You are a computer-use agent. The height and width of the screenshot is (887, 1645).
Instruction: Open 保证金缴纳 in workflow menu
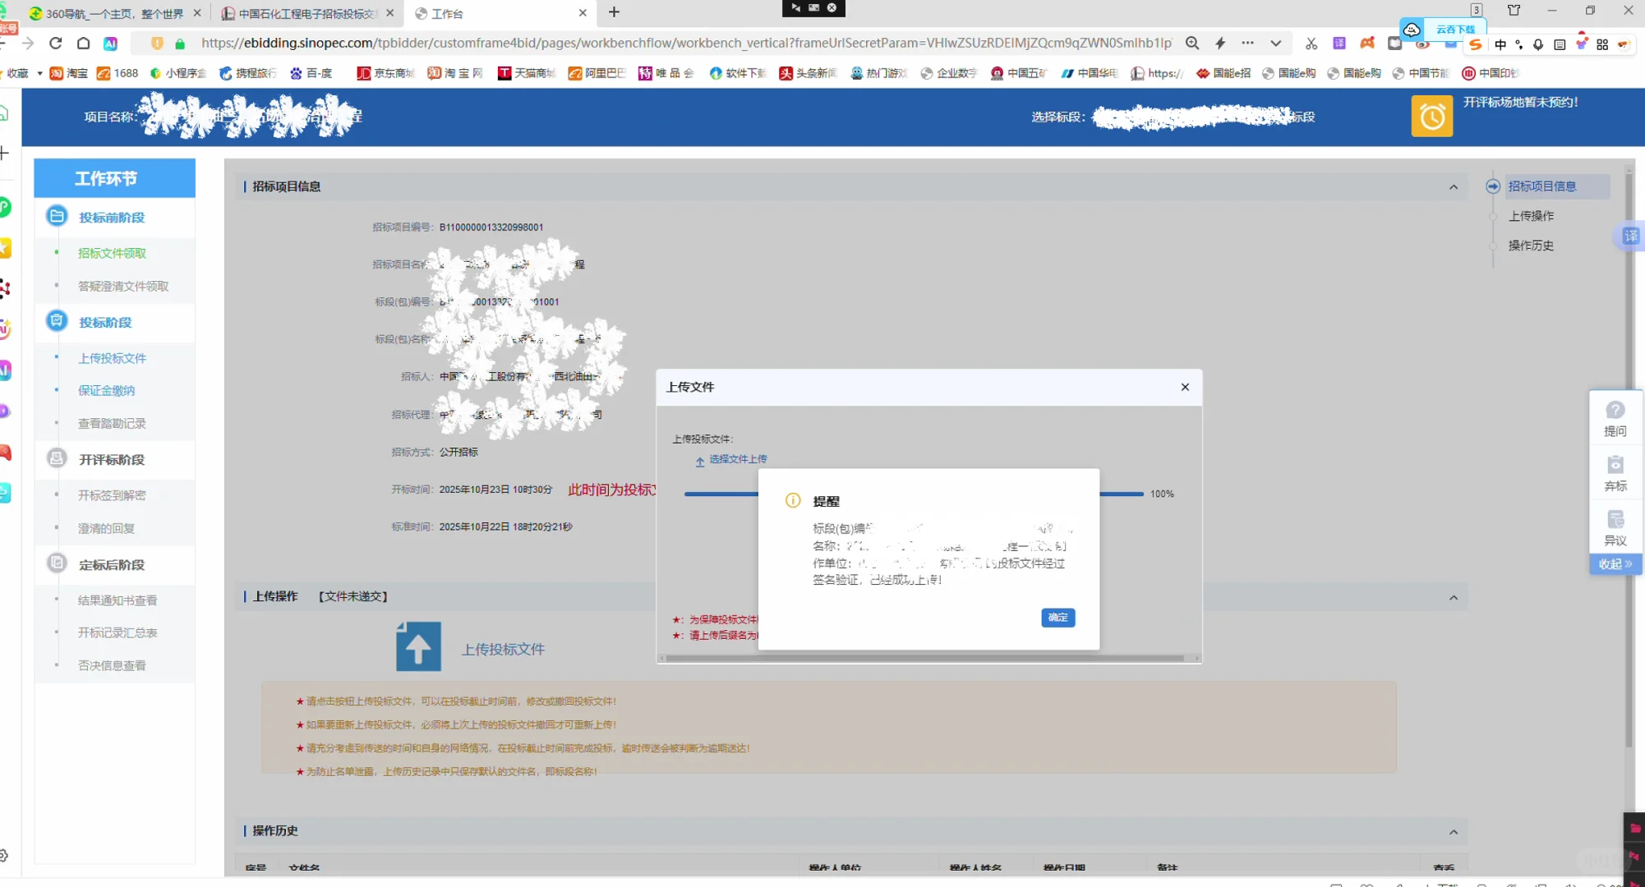106,391
